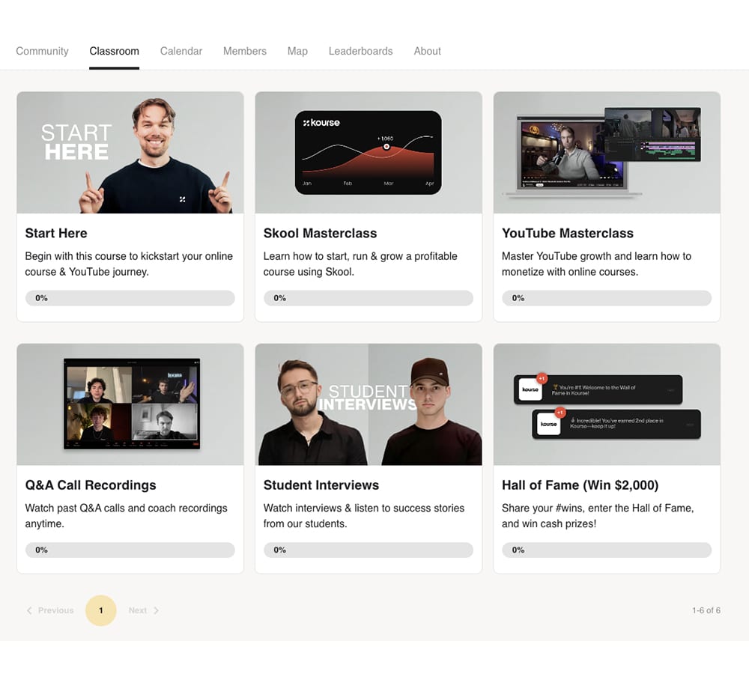Image resolution: width=749 pixels, height=677 pixels.
Task: Click the Previous page button
Action: coord(50,610)
